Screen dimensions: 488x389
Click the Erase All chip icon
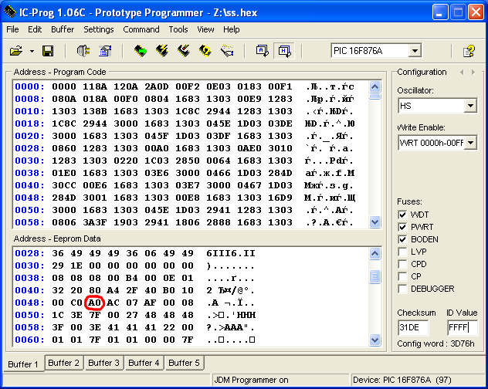184,51
